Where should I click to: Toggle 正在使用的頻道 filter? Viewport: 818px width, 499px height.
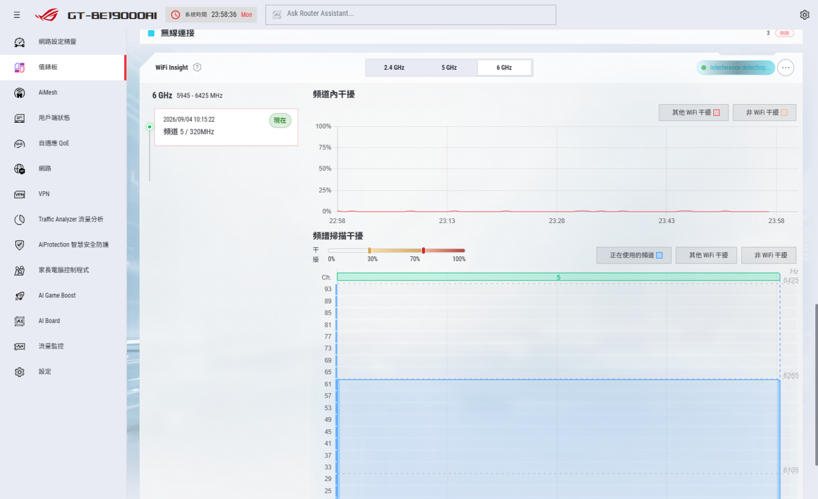[x=634, y=255]
